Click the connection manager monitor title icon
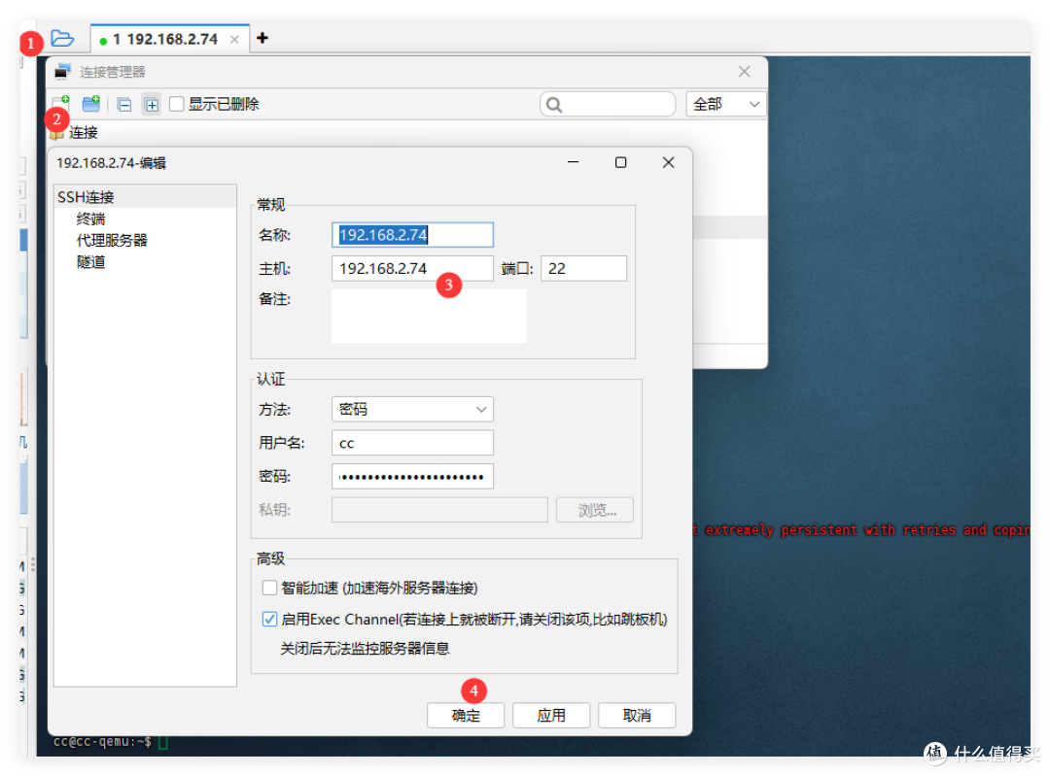Image resolution: width=1050 pixels, height=776 pixels. click(x=62, y=72)
